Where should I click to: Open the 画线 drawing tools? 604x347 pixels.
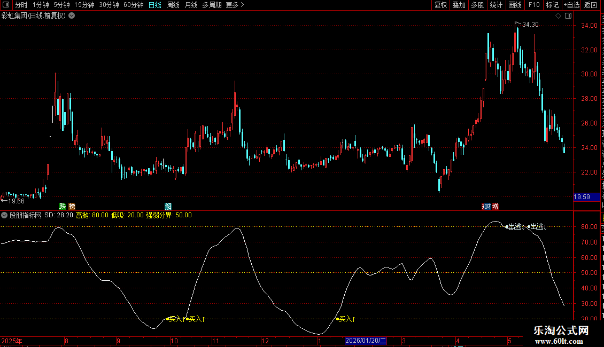point(515,5)
